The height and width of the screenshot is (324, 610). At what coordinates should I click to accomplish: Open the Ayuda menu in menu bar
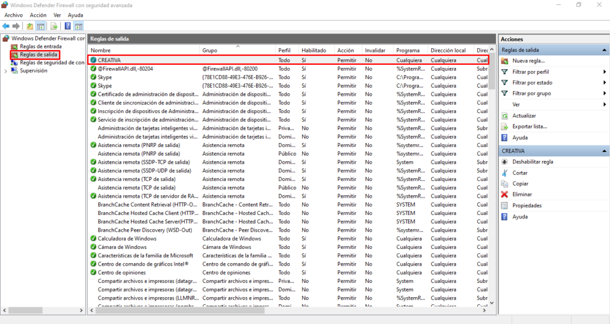pyautogui.click(x=76, y=15)
